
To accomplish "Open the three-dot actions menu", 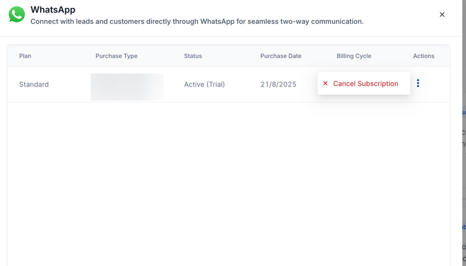I will tap(418, 84).
